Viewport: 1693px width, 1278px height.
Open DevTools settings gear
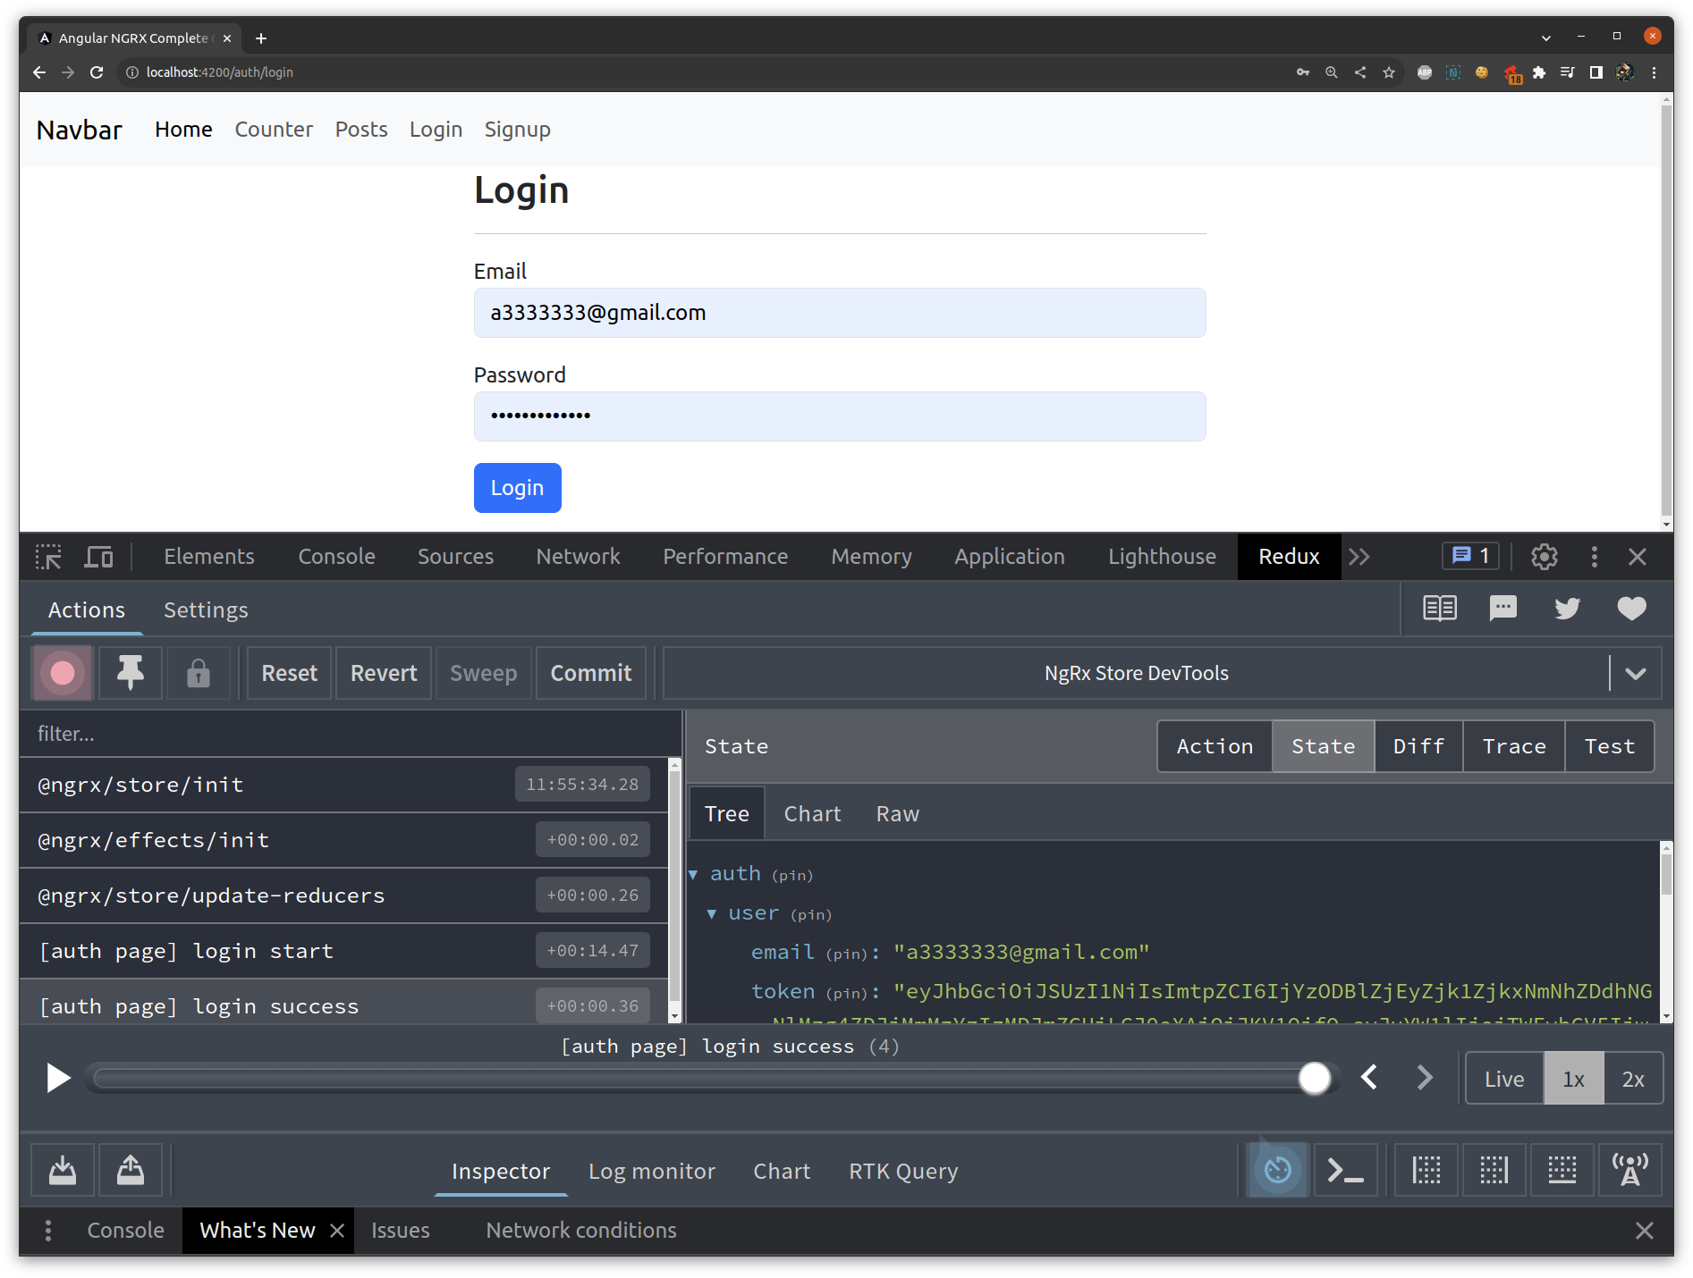1544,556
